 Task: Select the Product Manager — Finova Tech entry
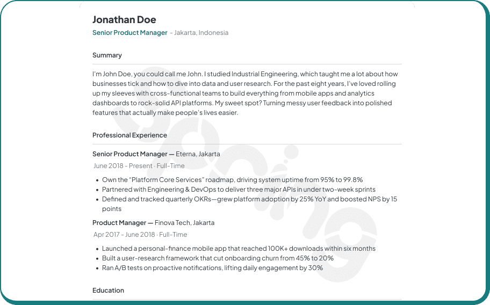coord(153,223)
